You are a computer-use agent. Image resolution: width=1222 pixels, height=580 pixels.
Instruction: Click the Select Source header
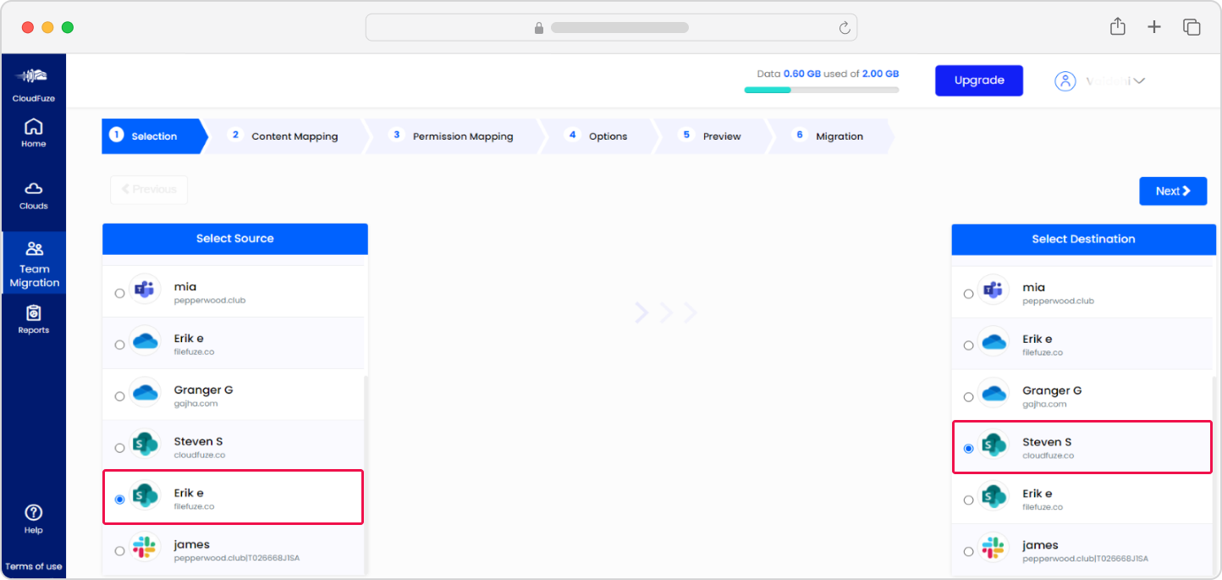(235, 239)
